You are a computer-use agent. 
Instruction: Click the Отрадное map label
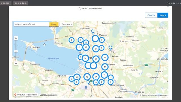[x=140, y=92]
